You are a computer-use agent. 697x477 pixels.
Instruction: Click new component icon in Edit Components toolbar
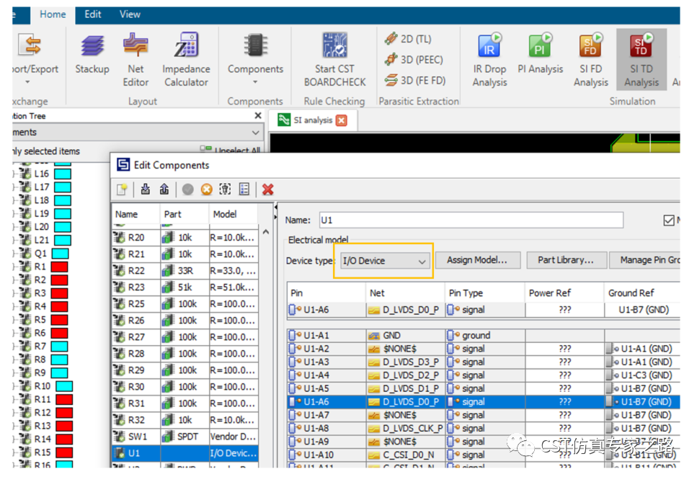[122, 190]
